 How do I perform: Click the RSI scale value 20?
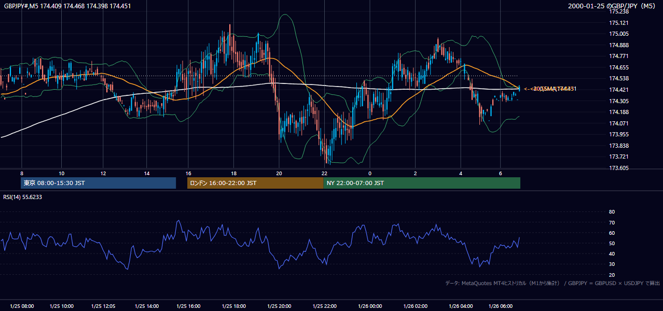(612, 275)
